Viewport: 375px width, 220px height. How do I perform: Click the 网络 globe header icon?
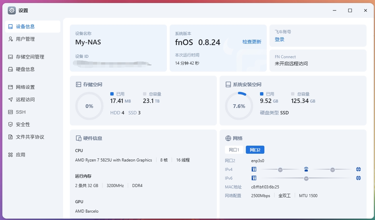click(x=228, y=138)
